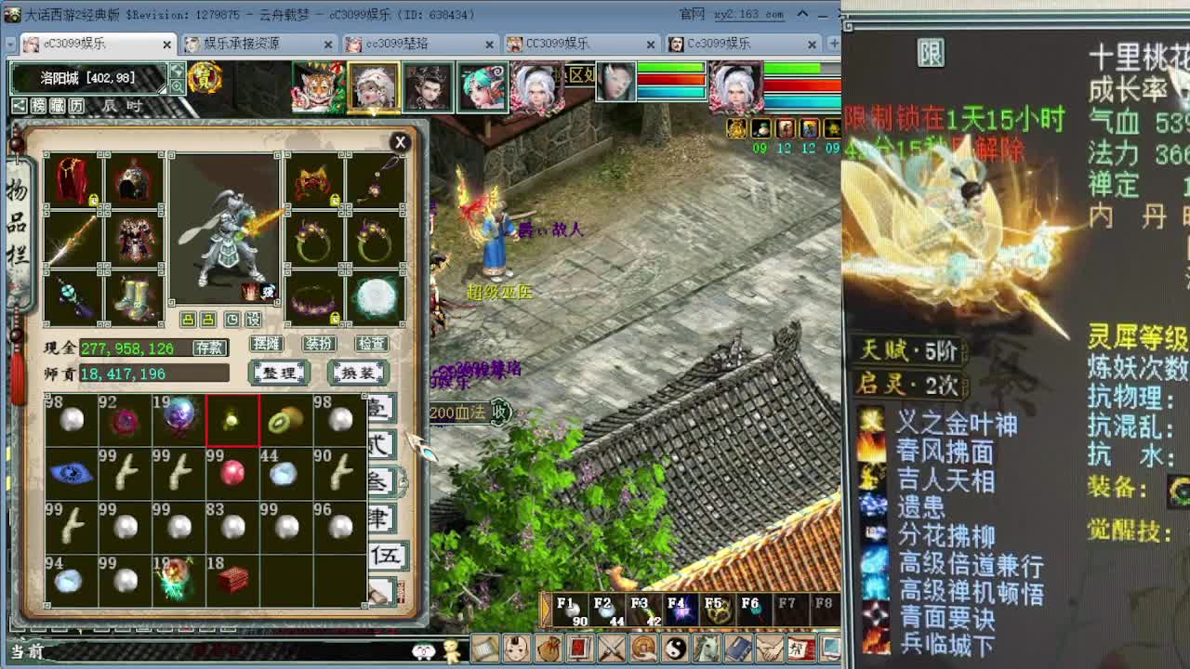Click the 设 settings button under character preview
The width and height of the screenshot is (1190, 669).
coord(253,320)
